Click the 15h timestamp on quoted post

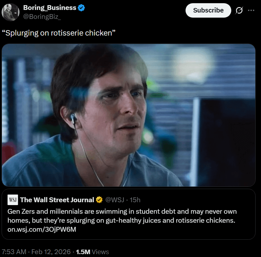tap(135, 200)
